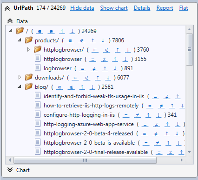This screenshot has height=180, width=198.
Task: Click the httplogbrowser-2-0-beta-is-available document icon
Action: click(38, 142)
